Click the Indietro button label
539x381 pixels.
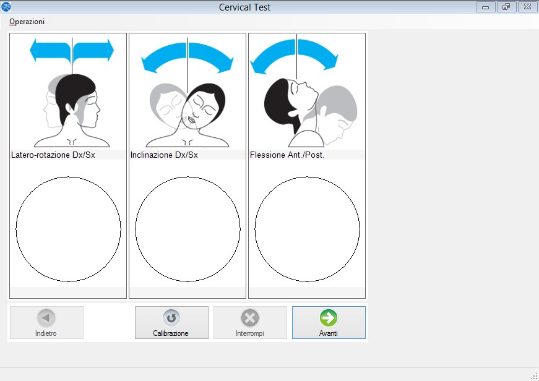(x=46, y=333)
